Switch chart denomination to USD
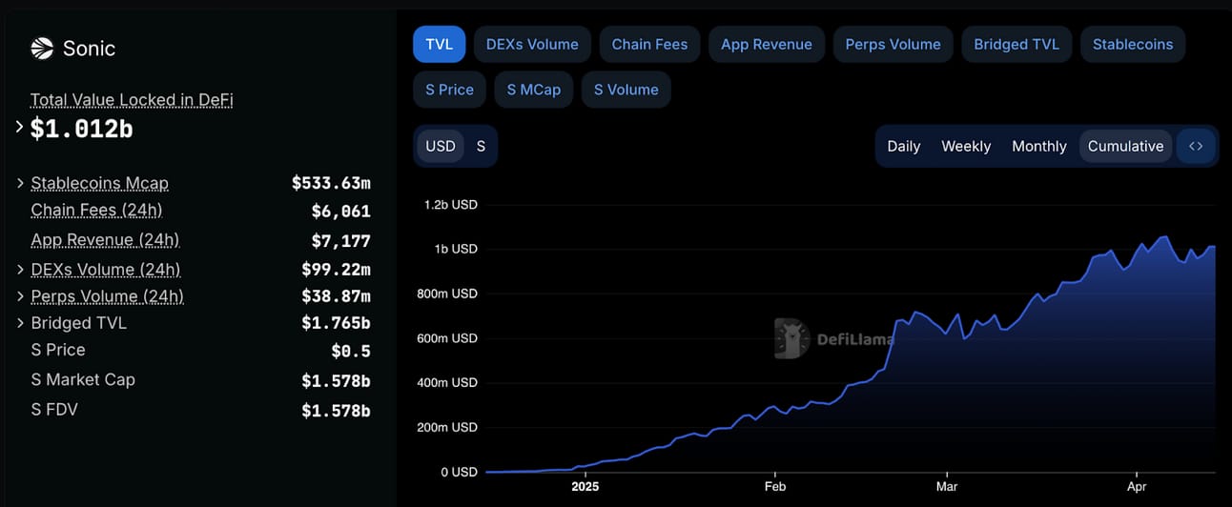The width and height of the screenshot is (1232, 507). [x=441, y=146]
